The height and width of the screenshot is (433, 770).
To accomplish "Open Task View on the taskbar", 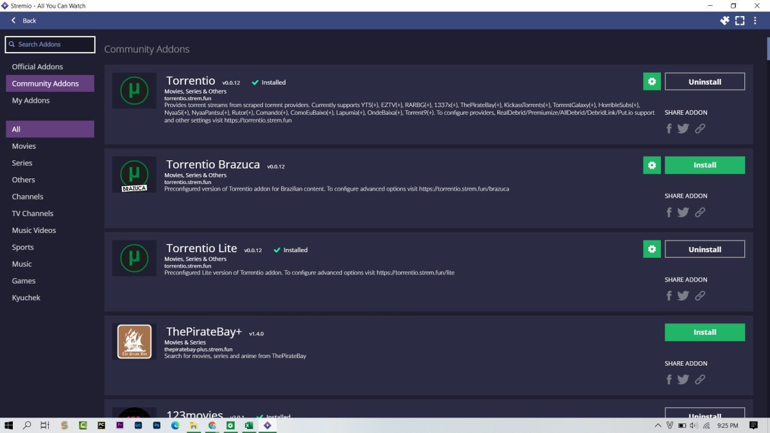I will click(x=45, y=425).
